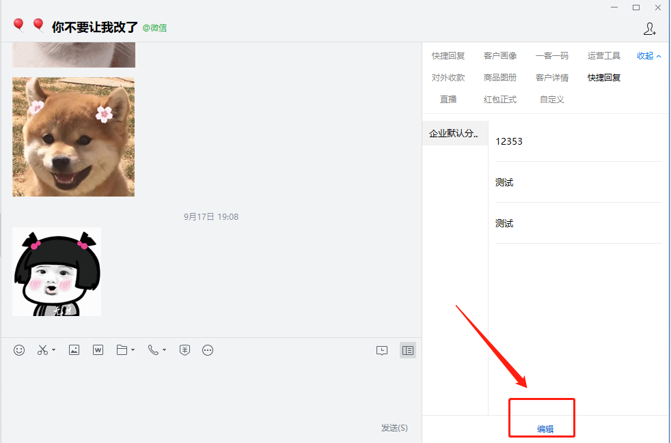671x443 pixels.
Task: Select the active bold 快捷回复 tab
Action: 604,77
